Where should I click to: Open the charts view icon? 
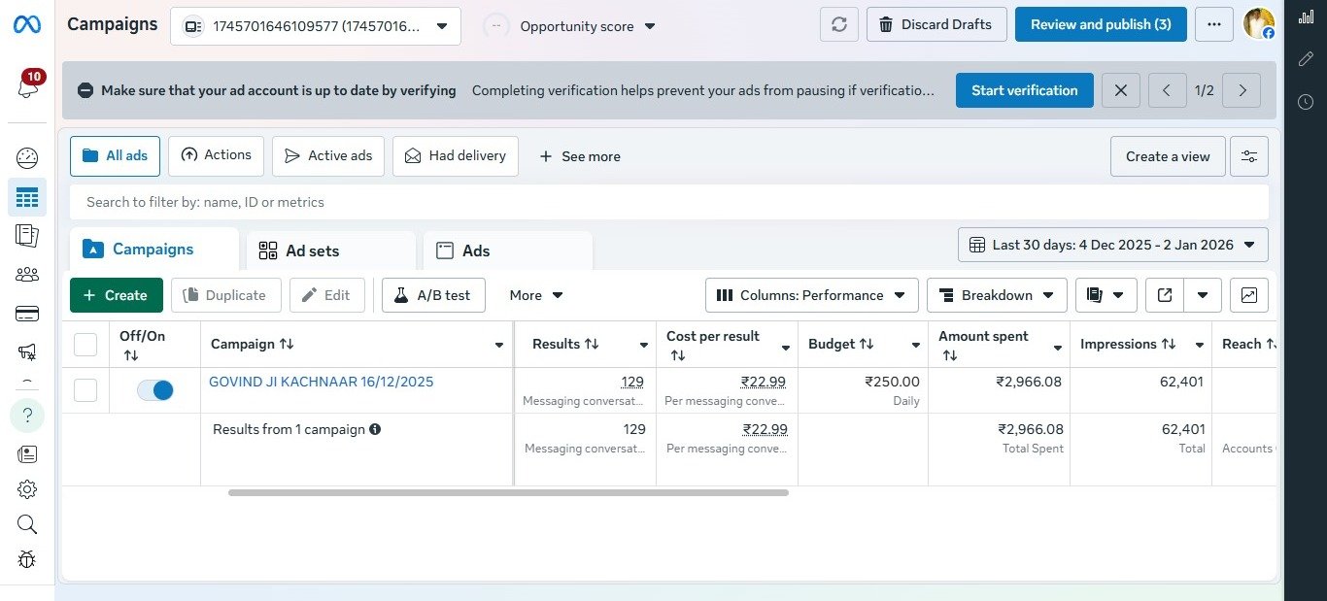[1249, 295]
